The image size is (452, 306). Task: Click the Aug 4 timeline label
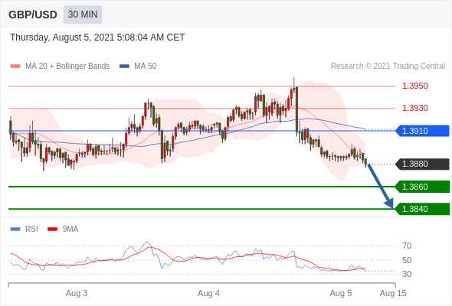[x=208, y=293]
